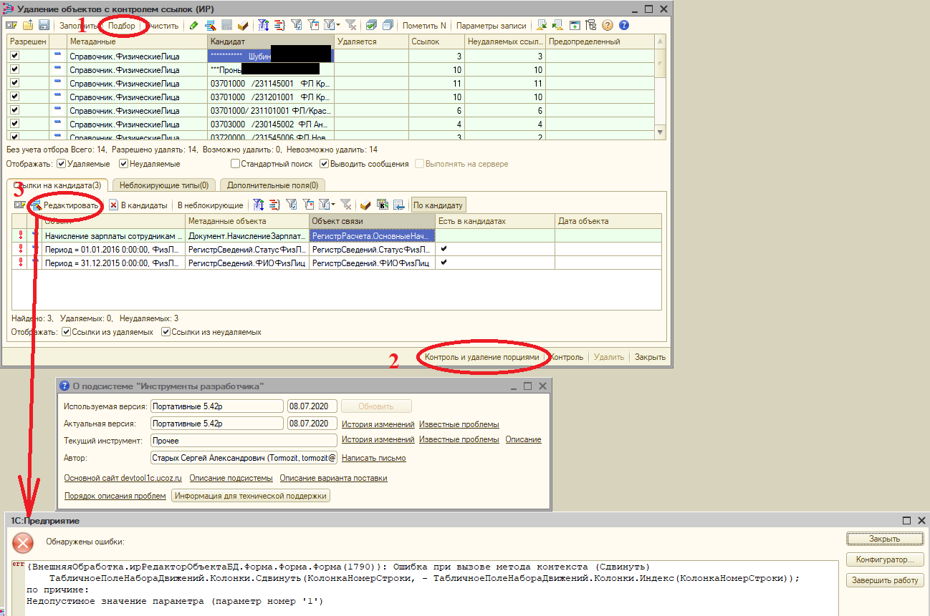Uncheck all rows icon in top toolbar
930x616 pixels.
(x=388, y=25)
